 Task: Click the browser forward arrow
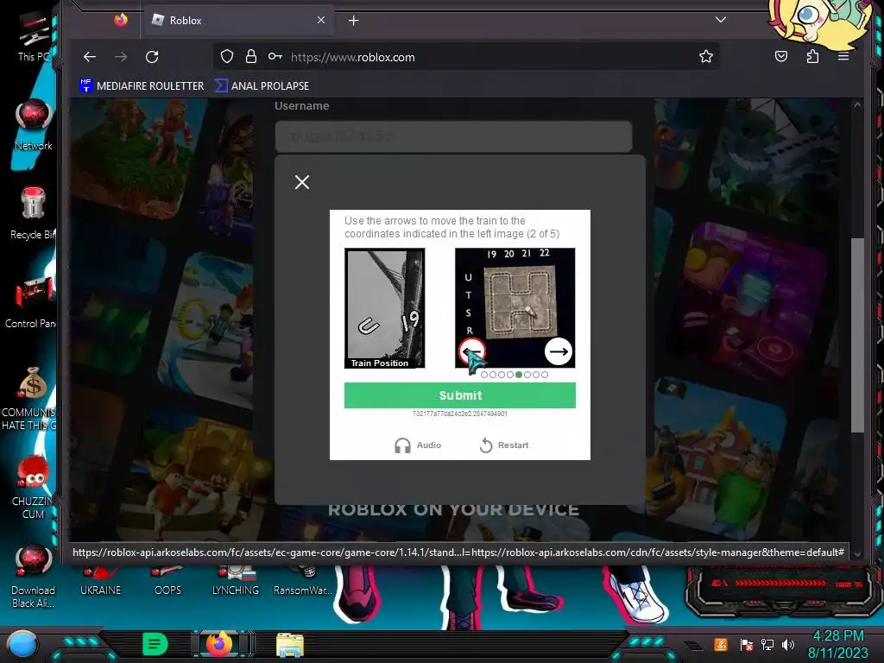(121, 57)
